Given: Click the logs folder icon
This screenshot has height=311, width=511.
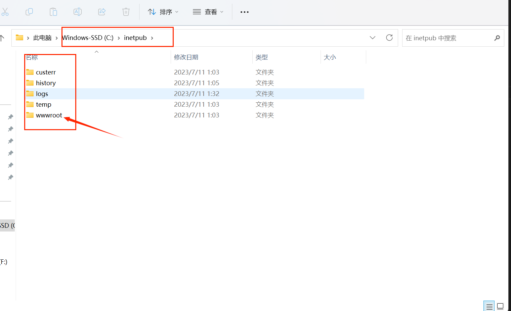Looking at the screenshot, I should (x=30, y=93).
